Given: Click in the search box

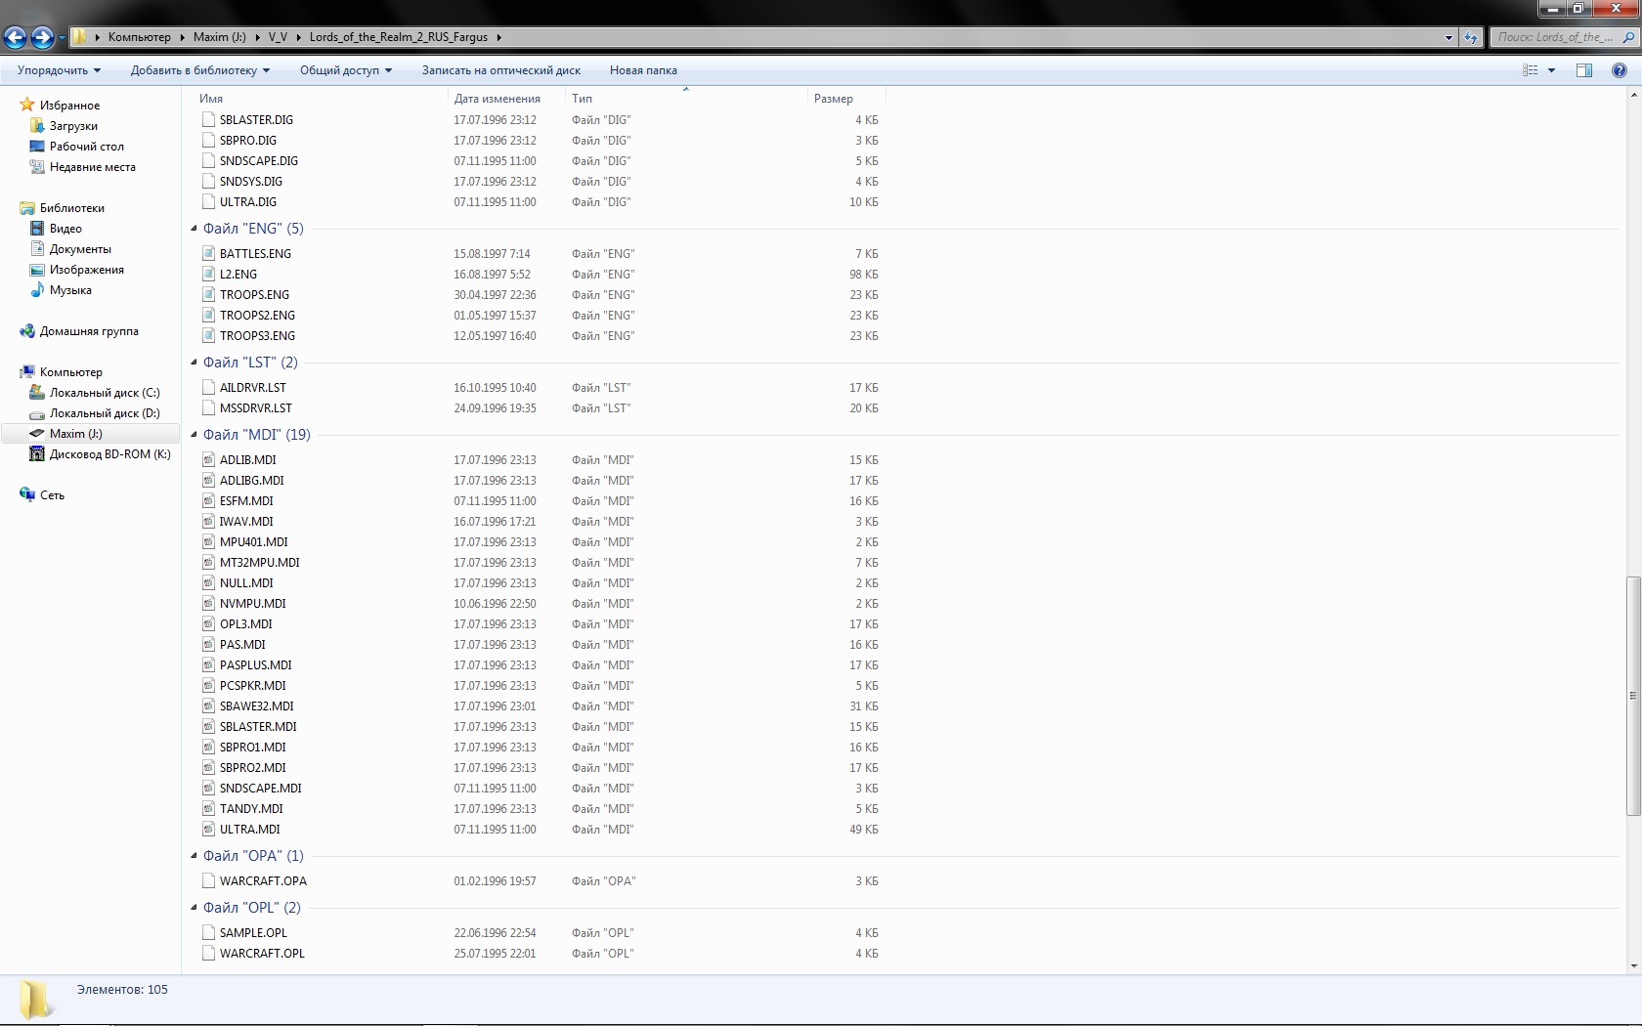Looking at the screenshot, I should point(1555,37).
